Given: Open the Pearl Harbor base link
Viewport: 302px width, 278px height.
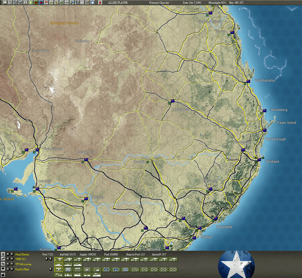Looking at the screenshot, I should 22,254.
